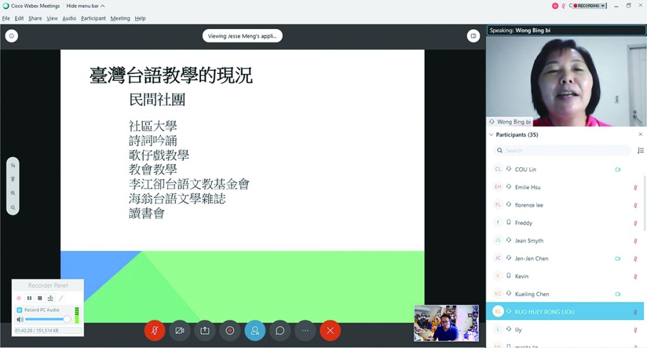Uncheck Record PC Audio checkbox
Viewport: 647px width, 348px height.
(19, 310)
